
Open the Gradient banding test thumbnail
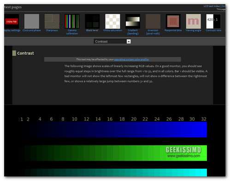tap(133, 21)
